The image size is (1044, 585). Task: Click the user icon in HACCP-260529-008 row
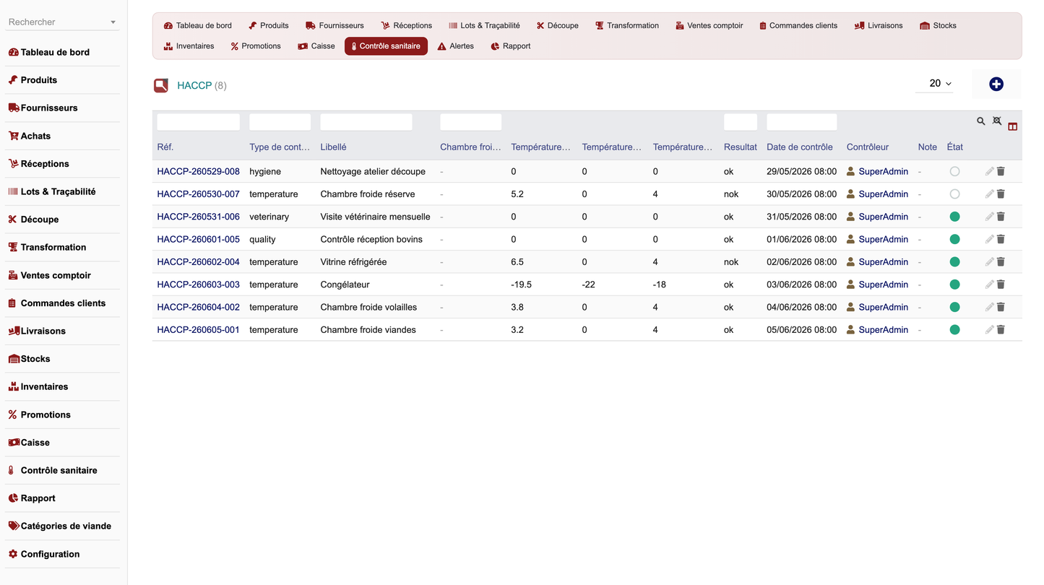click(851, 172)
